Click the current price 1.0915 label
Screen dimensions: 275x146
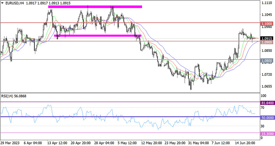tap(266, 38)
